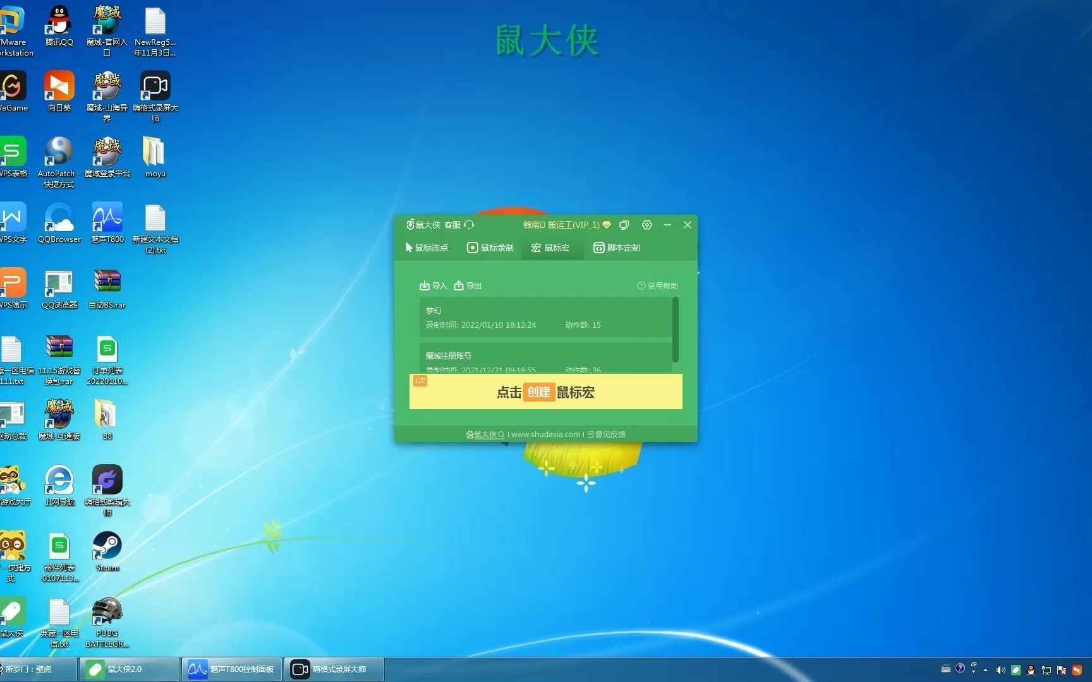Open the multi-screen monitor icon in title bar
The image size is (1092, 682).
pos(624,225)
